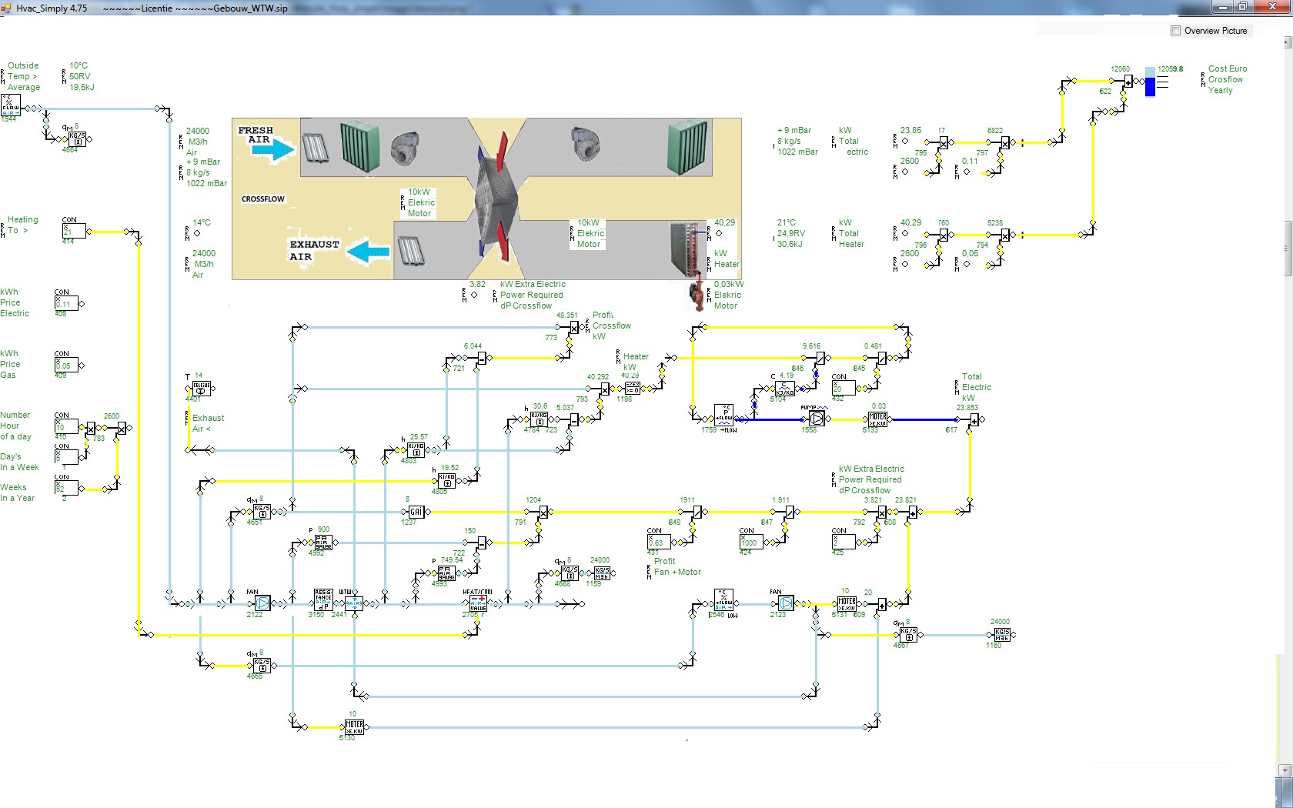Select the KG/S flow meter 4651
Viewport: 1293px width, 808px height.
coord(262,512)
